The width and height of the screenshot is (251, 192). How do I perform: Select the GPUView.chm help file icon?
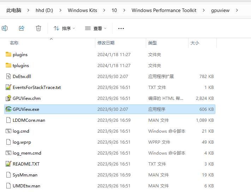click(x=8, y=98)
